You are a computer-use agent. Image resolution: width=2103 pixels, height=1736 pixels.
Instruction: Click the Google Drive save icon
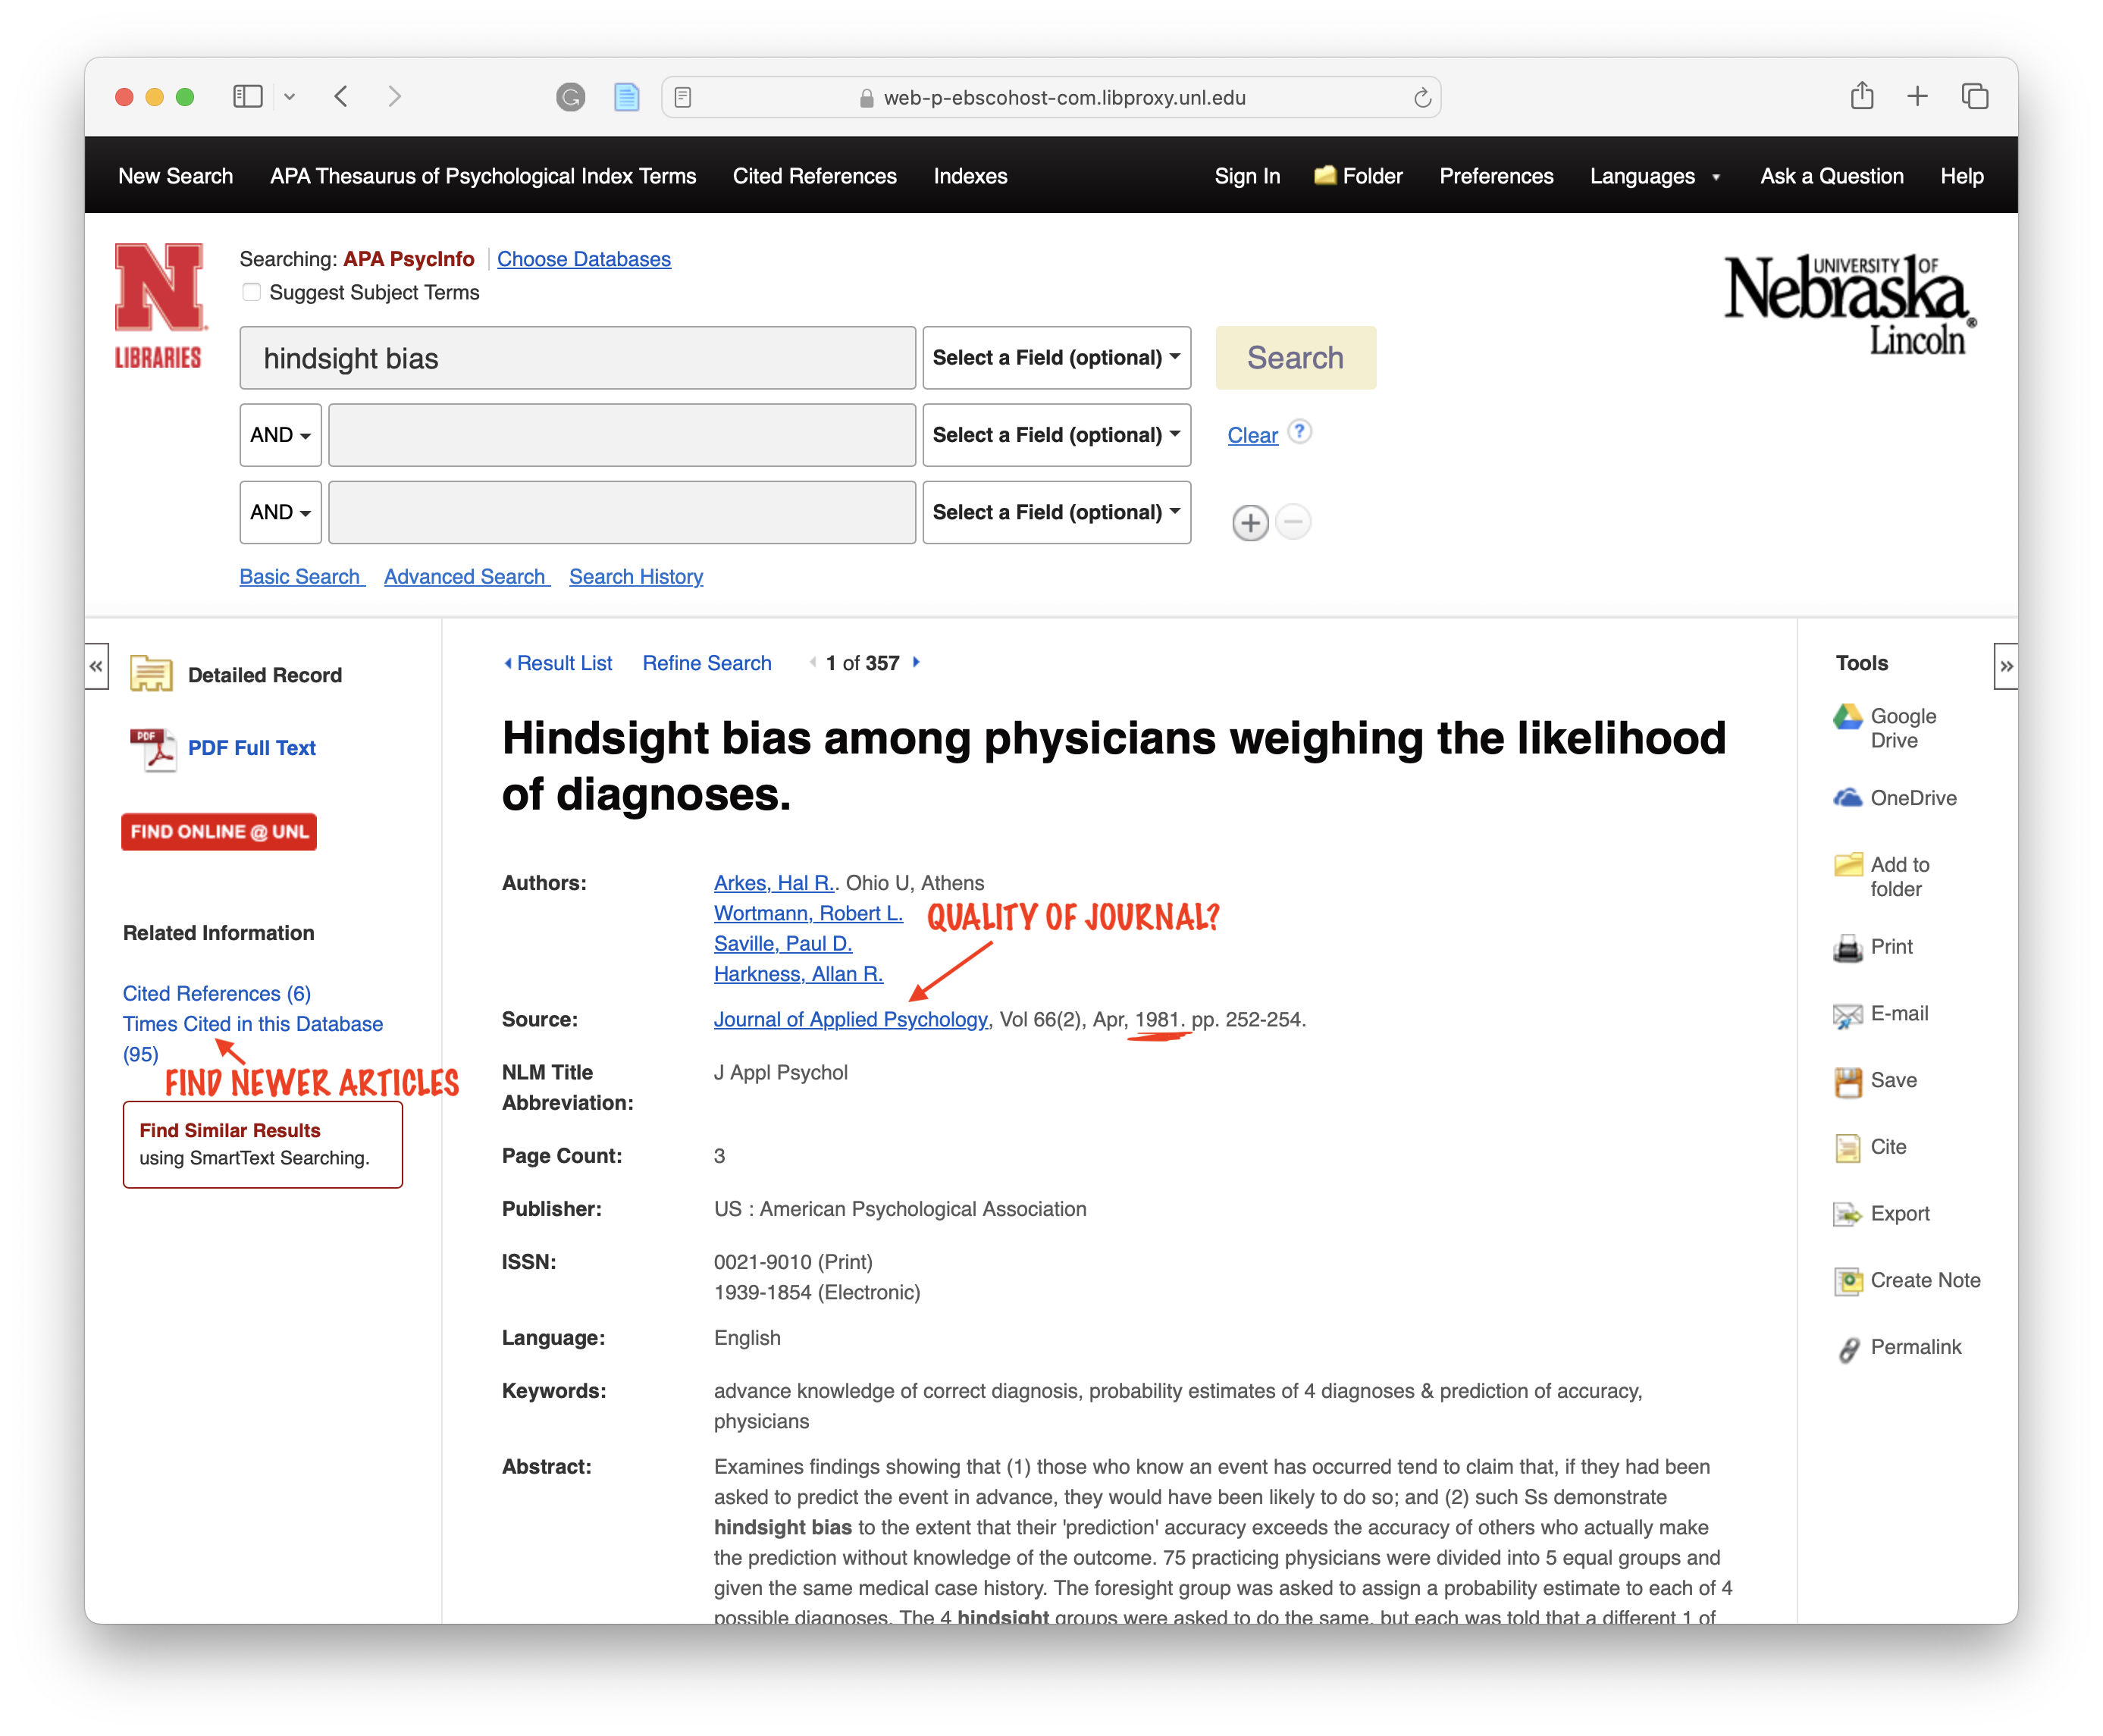[x=1847, y=716]
